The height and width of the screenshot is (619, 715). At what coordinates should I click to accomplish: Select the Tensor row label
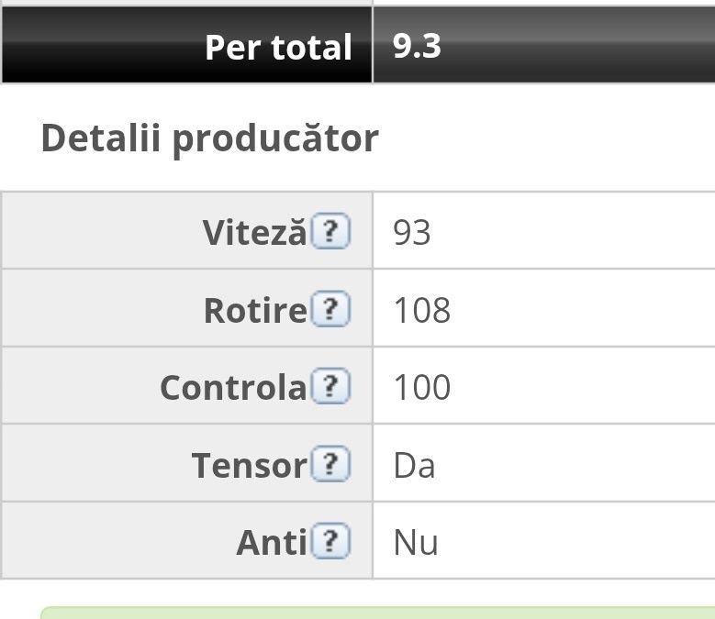point(249,466)
